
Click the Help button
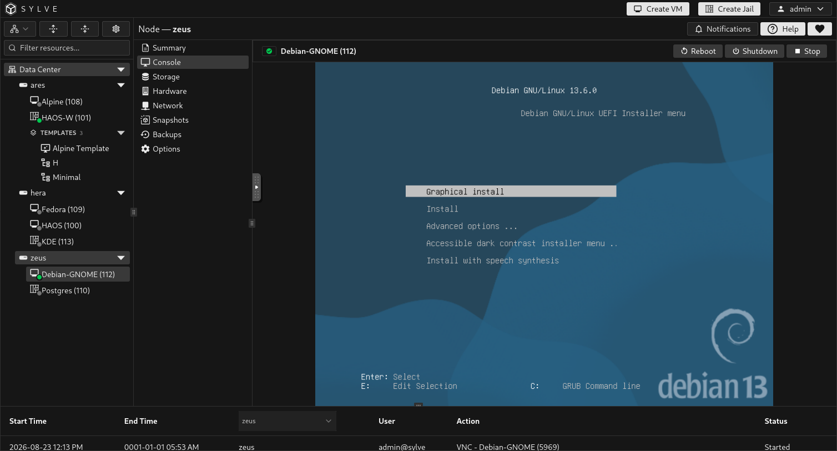pos(783,29)
